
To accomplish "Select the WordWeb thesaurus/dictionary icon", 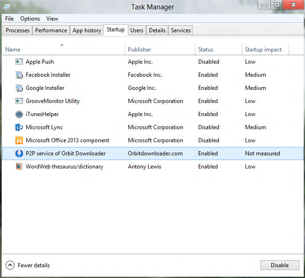I will click(x=19, y=167).
